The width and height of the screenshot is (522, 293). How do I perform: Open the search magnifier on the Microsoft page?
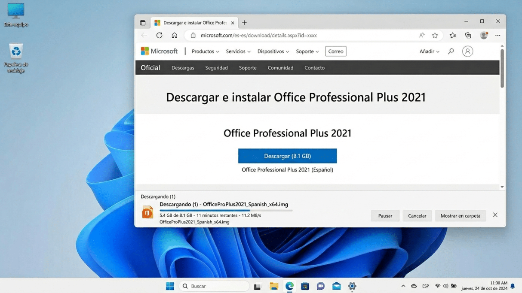coord(450,51)
